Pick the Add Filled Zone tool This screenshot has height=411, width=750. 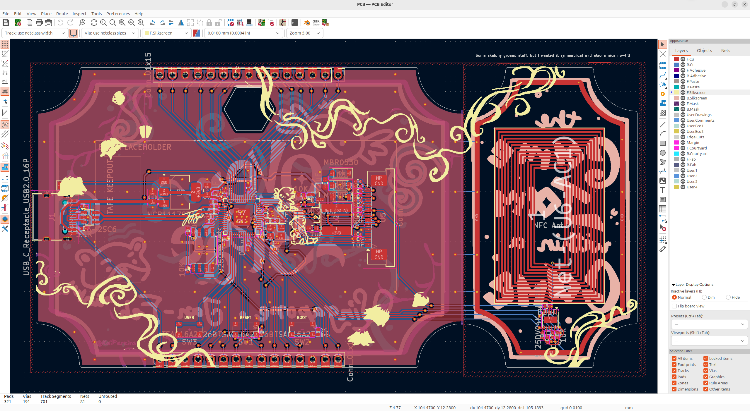pos(663,103)
